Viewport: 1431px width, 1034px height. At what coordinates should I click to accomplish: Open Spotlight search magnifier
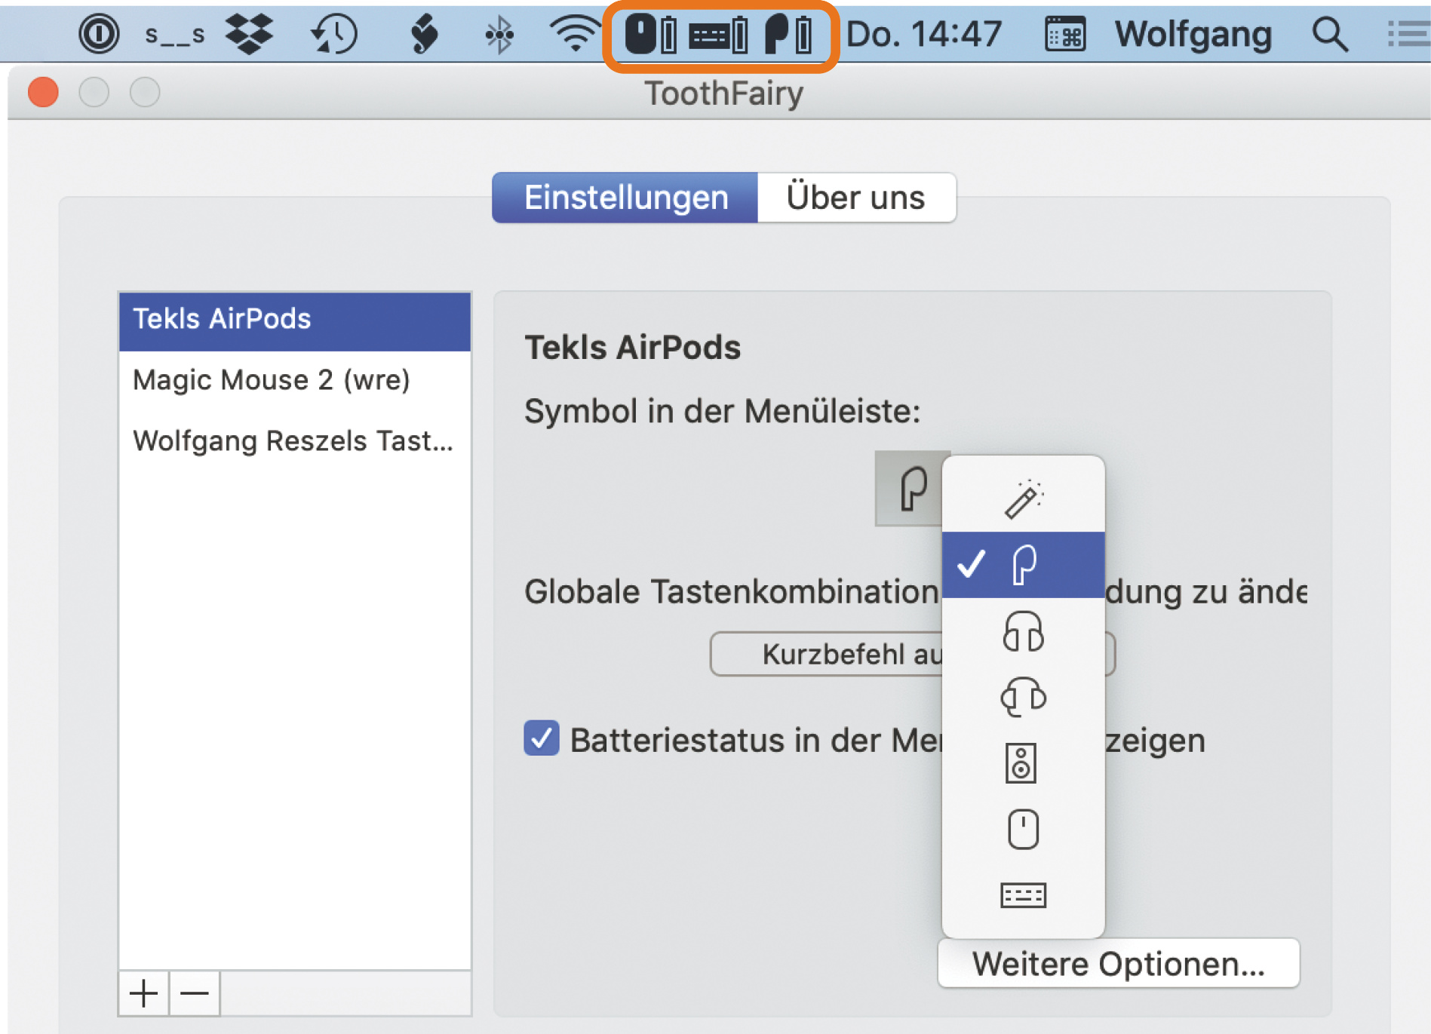(1329, 34)
